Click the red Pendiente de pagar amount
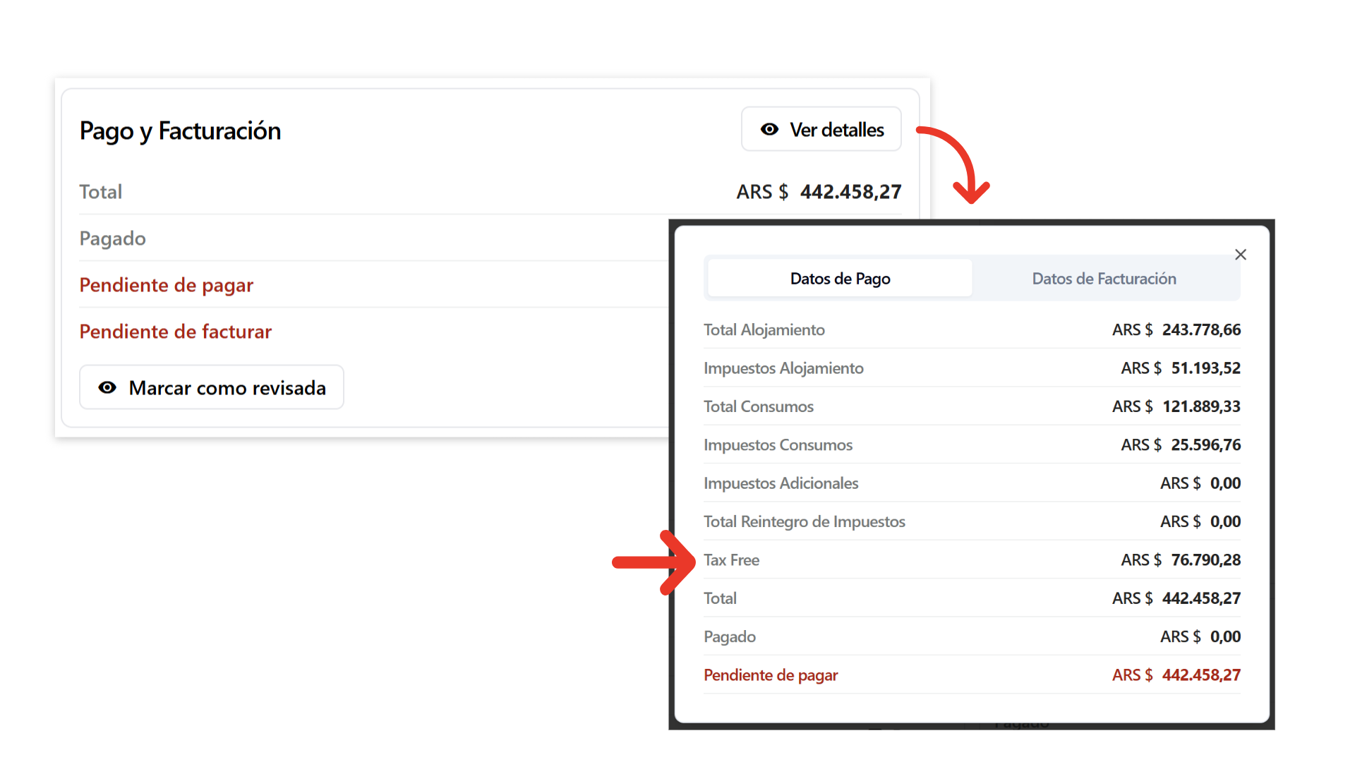This screenshot has height=762, width=1355. (x=1200, y=675)
